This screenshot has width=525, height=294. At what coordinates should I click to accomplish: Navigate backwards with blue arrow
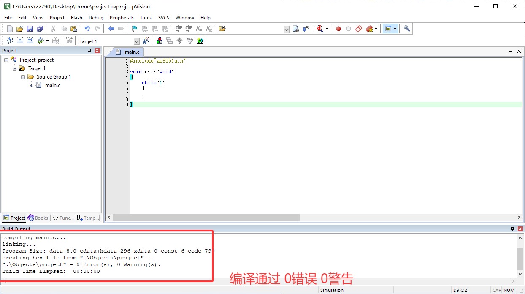pyautogui.click(x=111, y=29)
